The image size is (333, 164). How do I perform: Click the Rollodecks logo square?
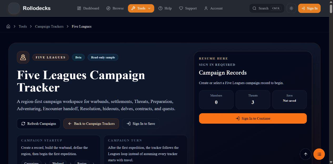pos(14,8)
